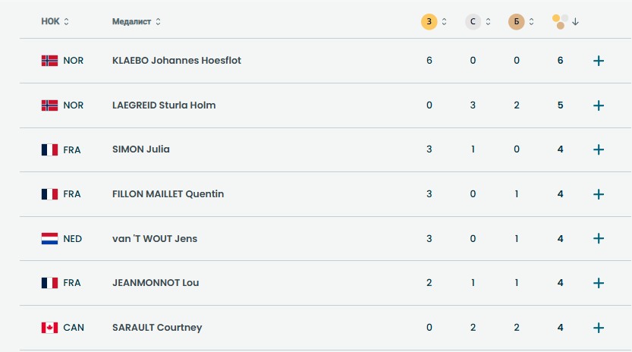Click Norway flag next to KLAEBO

coord(49,61)
